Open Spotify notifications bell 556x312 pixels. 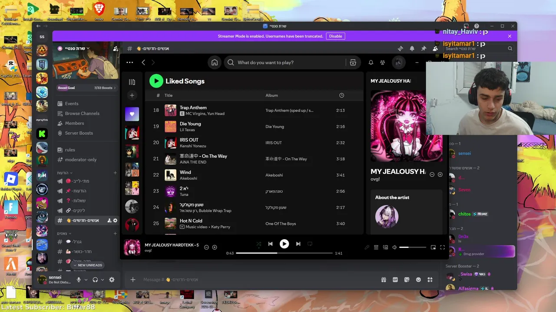[x=371, y=62]
